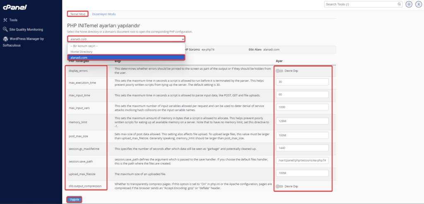The image size is (424, 204).
Task: Click the upload_max_filesize input field
Action: click(x=302, y=173)
